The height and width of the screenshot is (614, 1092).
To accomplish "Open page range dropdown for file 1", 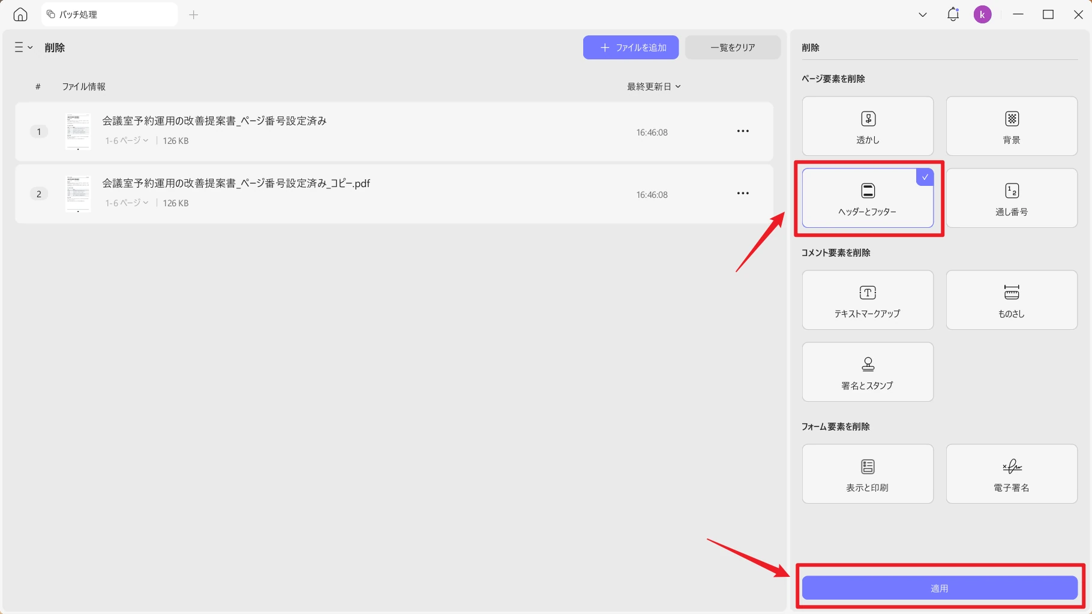I will (x=127, y=140).
